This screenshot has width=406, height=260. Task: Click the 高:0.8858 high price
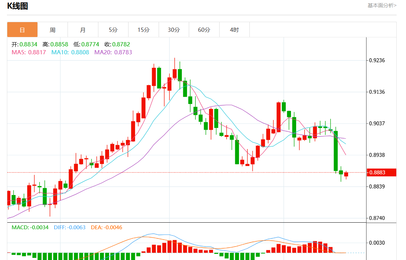[55, 44]
